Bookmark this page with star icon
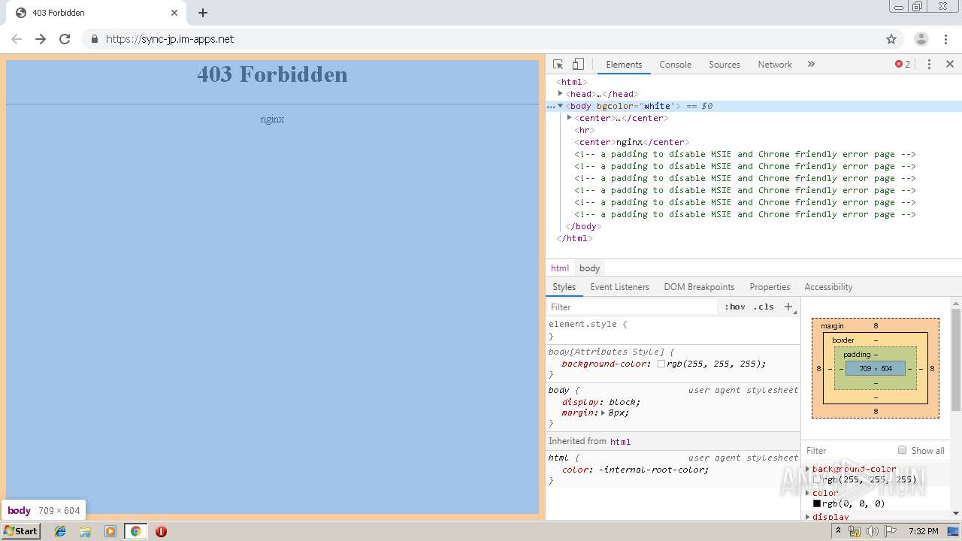The image size is (962, 541). click(x=891, y=39)
